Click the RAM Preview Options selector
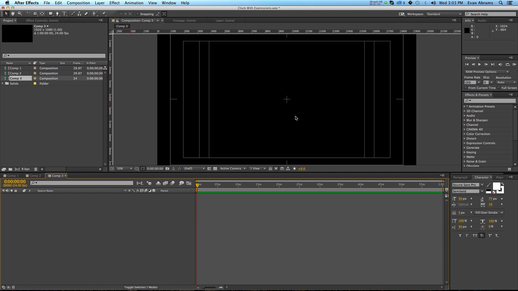 pos(486,72)
